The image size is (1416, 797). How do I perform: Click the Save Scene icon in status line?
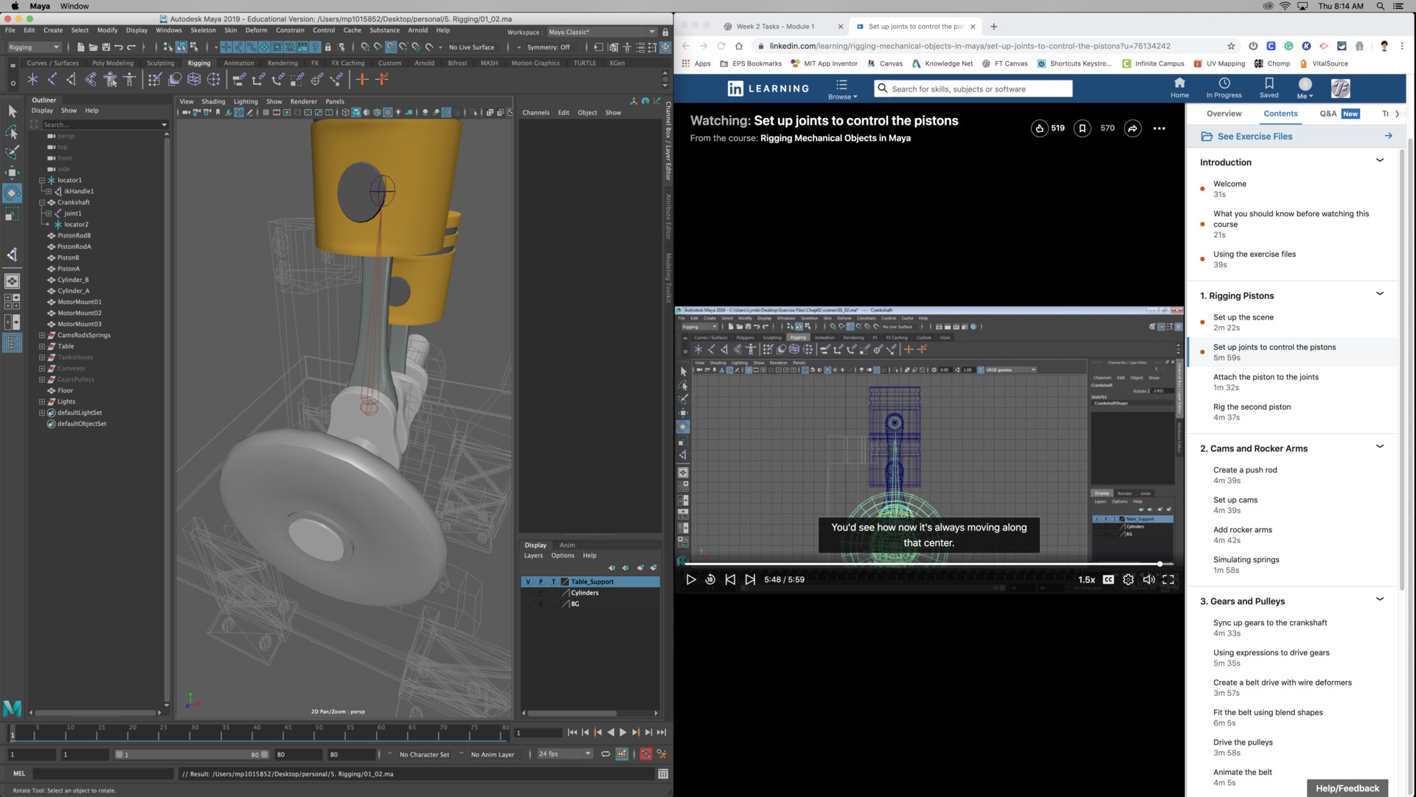coord(105,47)
